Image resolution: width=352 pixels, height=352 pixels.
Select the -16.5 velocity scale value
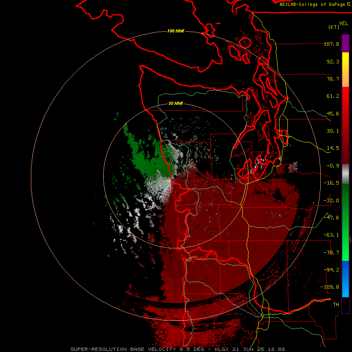pos(331,183)
